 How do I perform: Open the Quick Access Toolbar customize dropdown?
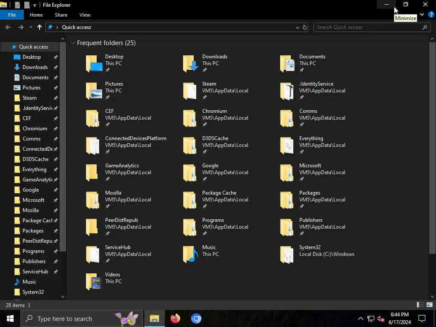pyautogui.click(x=34, y=5)
